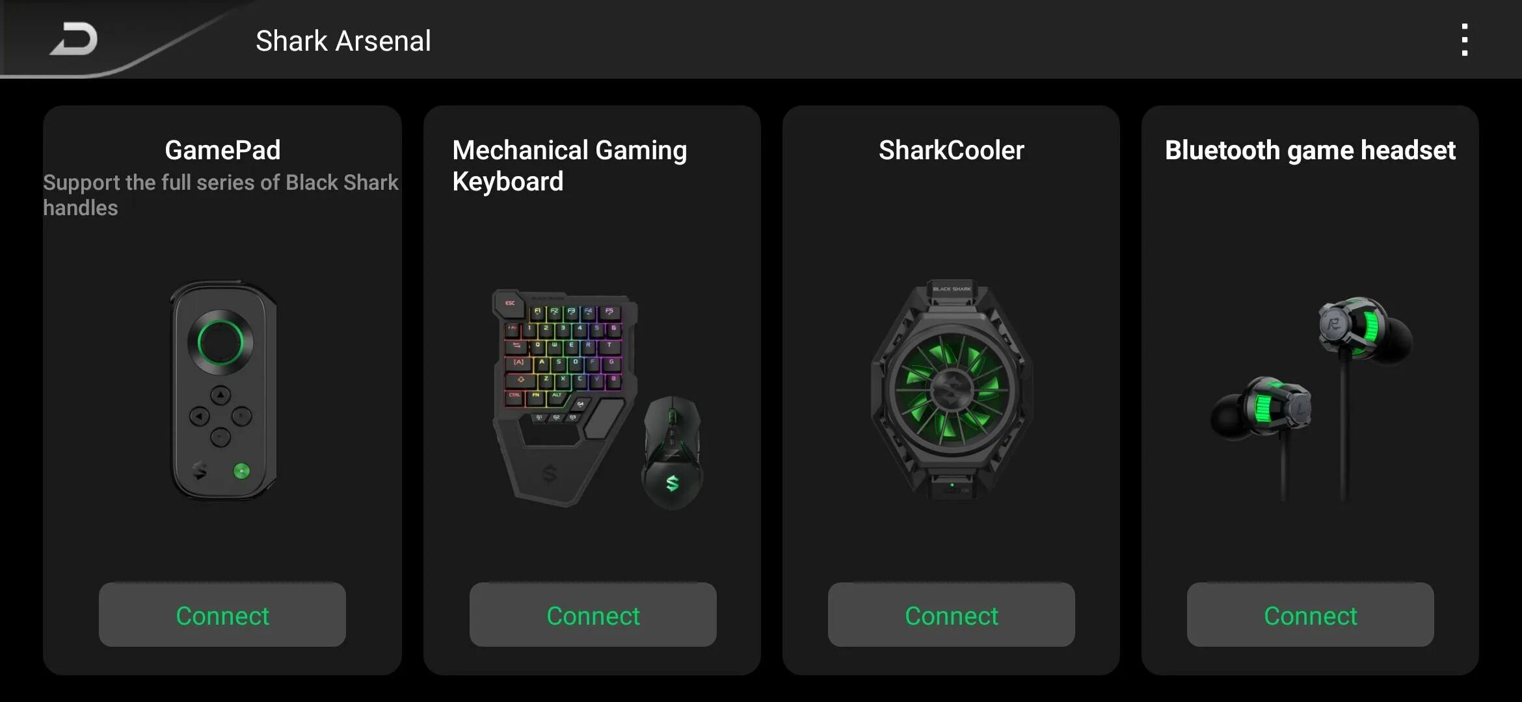1522x702 pixels.
Task: Tap the SharkCooler fan image
Action: (x=952, y=390)
